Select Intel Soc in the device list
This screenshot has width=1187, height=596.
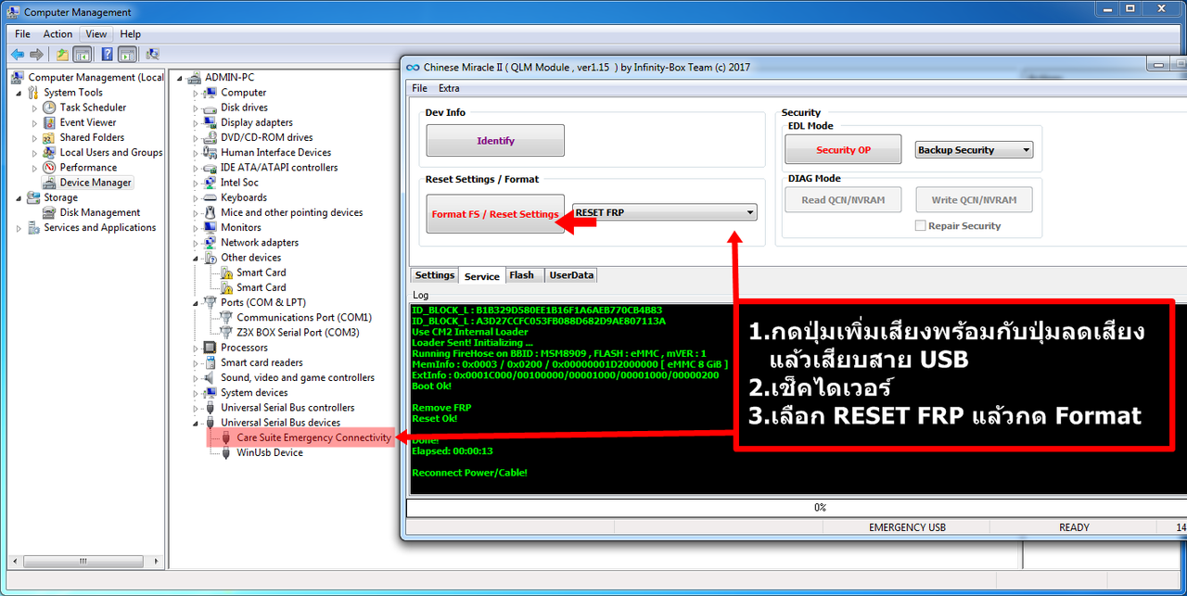click(x=239, y=183)
